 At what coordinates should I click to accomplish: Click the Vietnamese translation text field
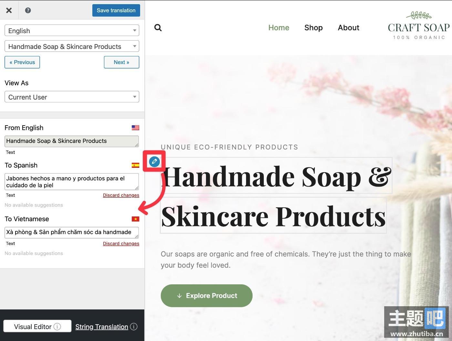[72, 232]
